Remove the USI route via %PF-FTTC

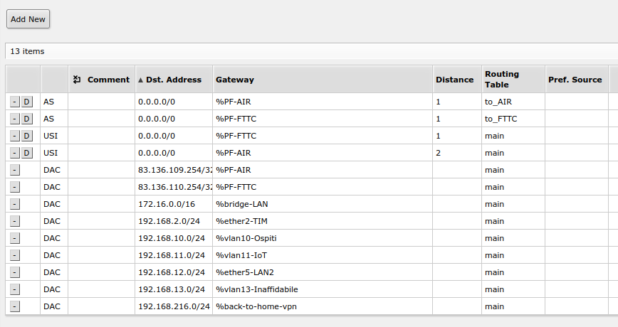pos(15,136)
